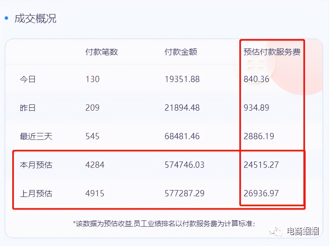Click this month's payment amount 574746.03
The height and width of the screenshot is (246, 329).
point(184,165)
